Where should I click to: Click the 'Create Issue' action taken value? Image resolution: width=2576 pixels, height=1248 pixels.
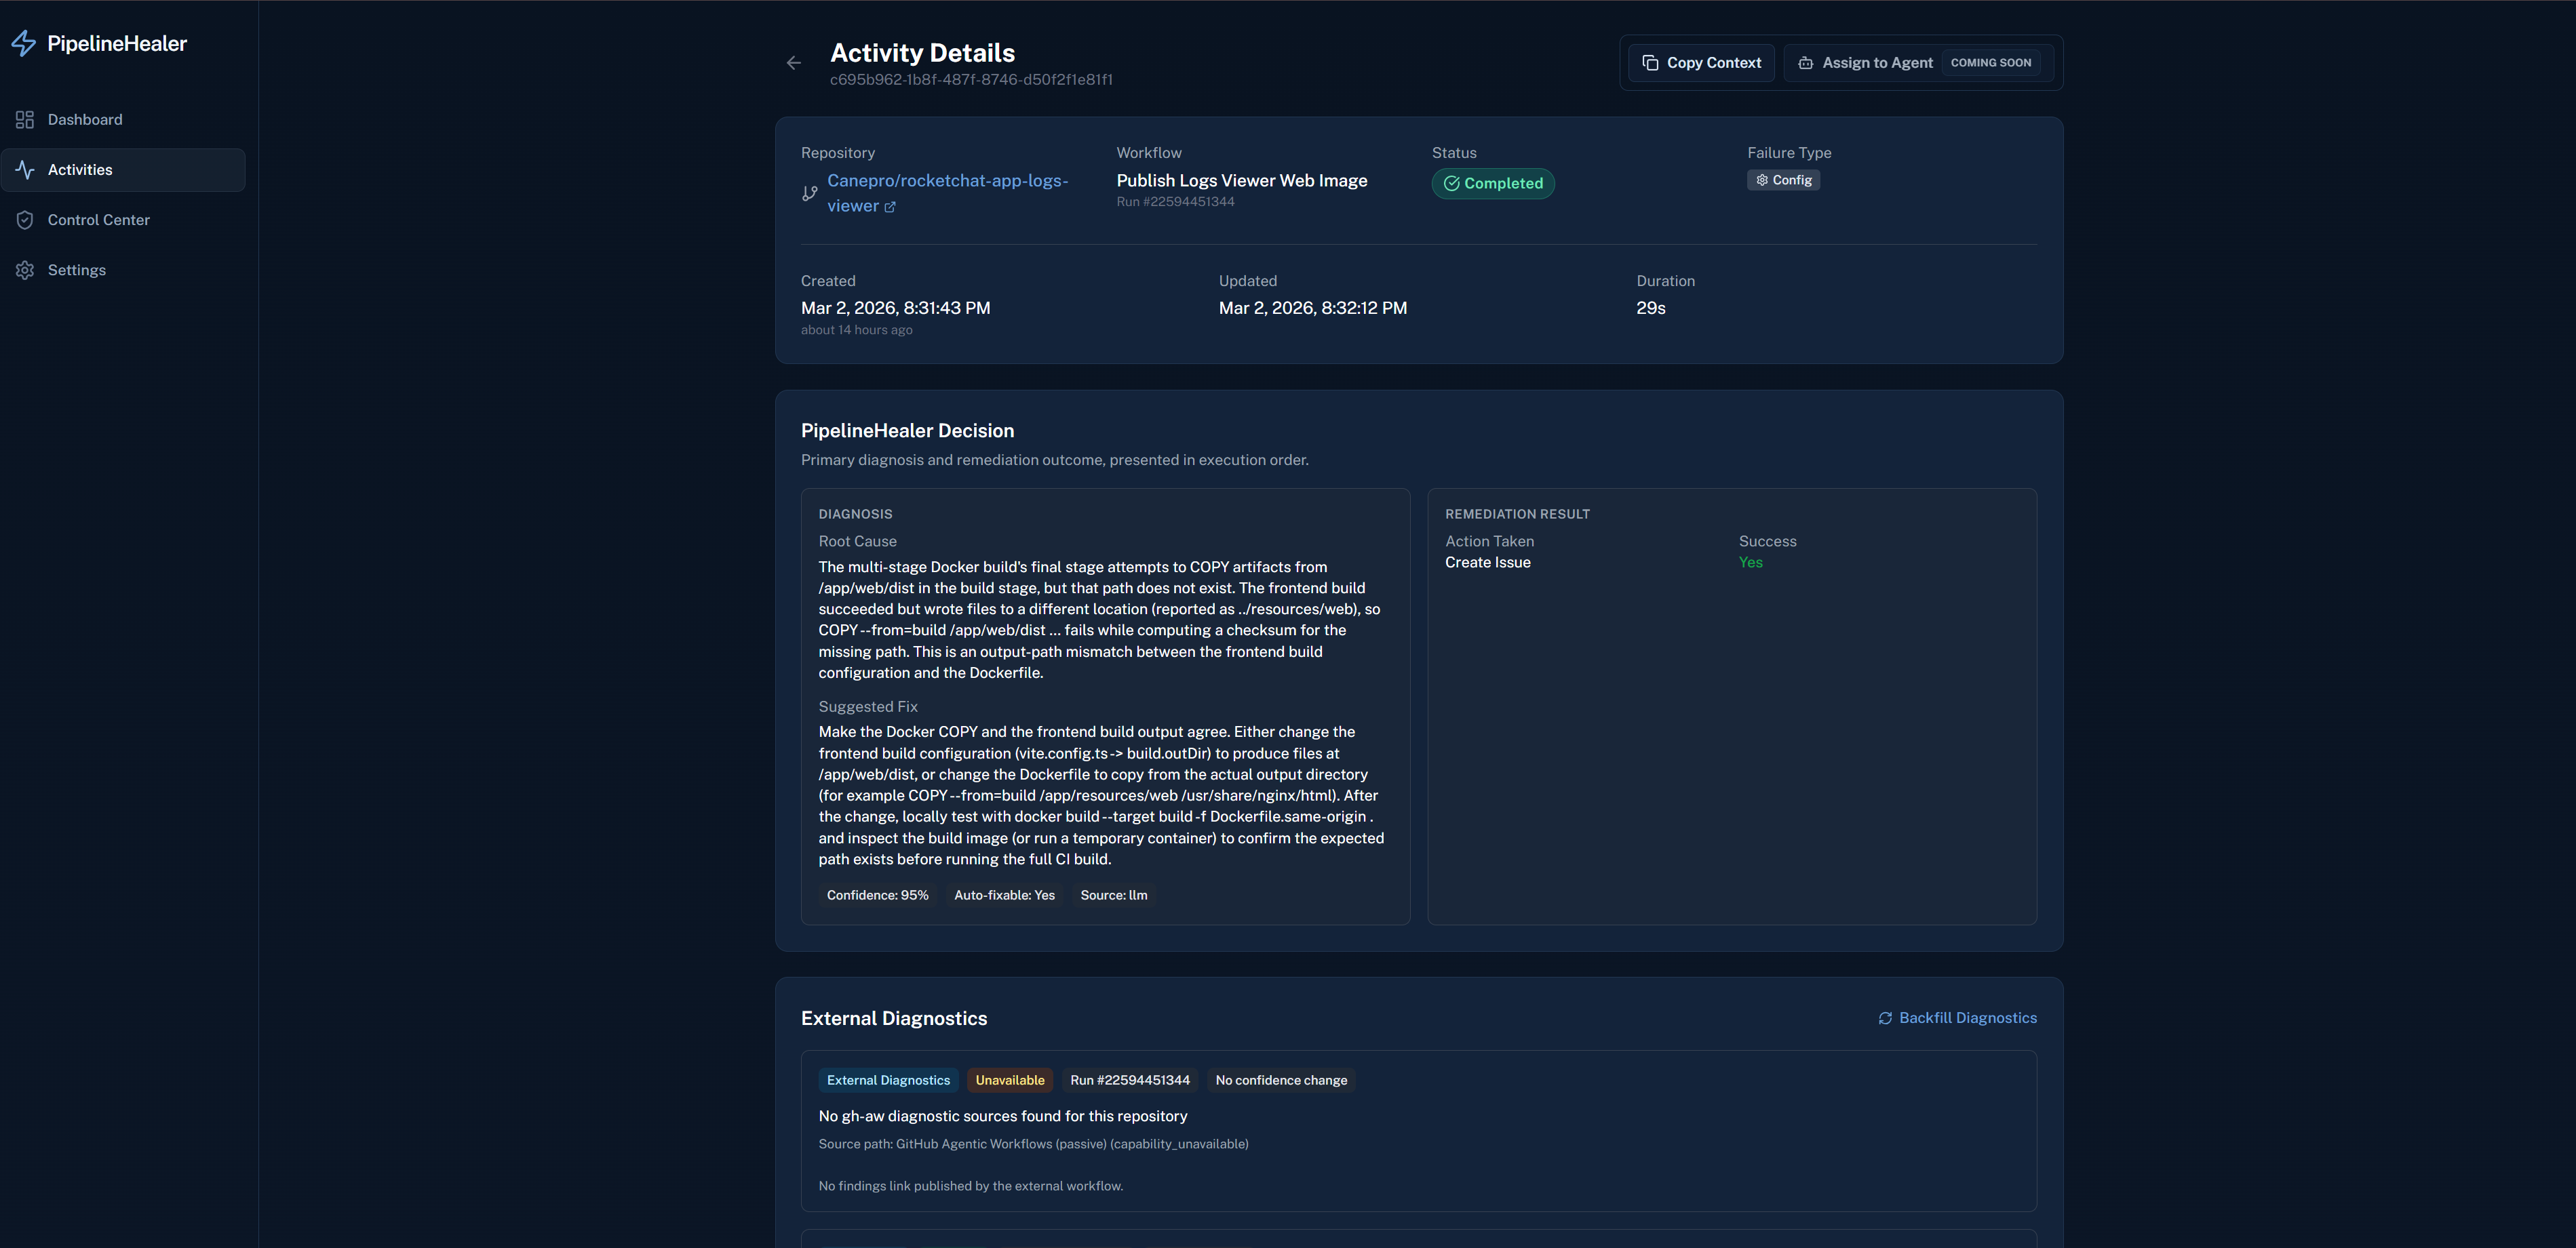1487,563
